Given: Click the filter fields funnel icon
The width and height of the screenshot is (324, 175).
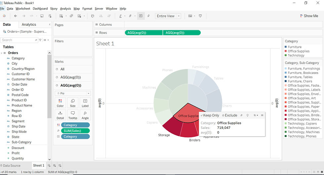Looking at the screenshot, I should coord(40,40).
